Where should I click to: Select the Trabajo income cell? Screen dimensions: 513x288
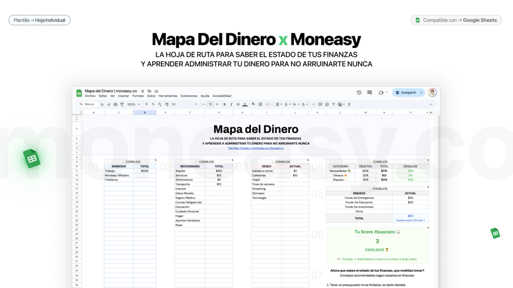pos(119,171)
